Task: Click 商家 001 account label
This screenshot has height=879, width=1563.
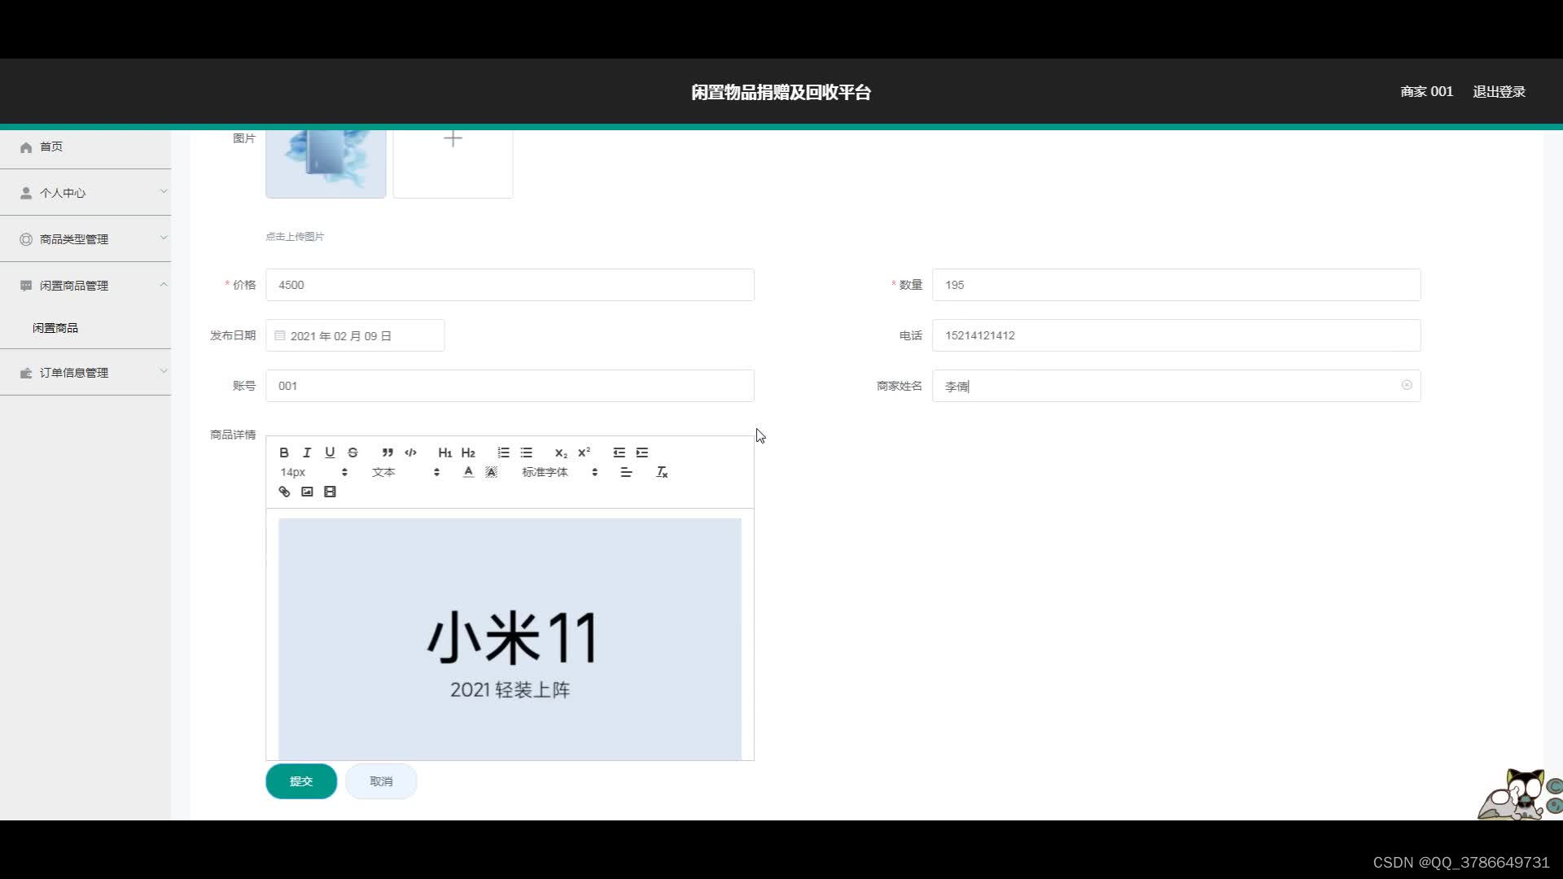Action: coord(1426,92)
